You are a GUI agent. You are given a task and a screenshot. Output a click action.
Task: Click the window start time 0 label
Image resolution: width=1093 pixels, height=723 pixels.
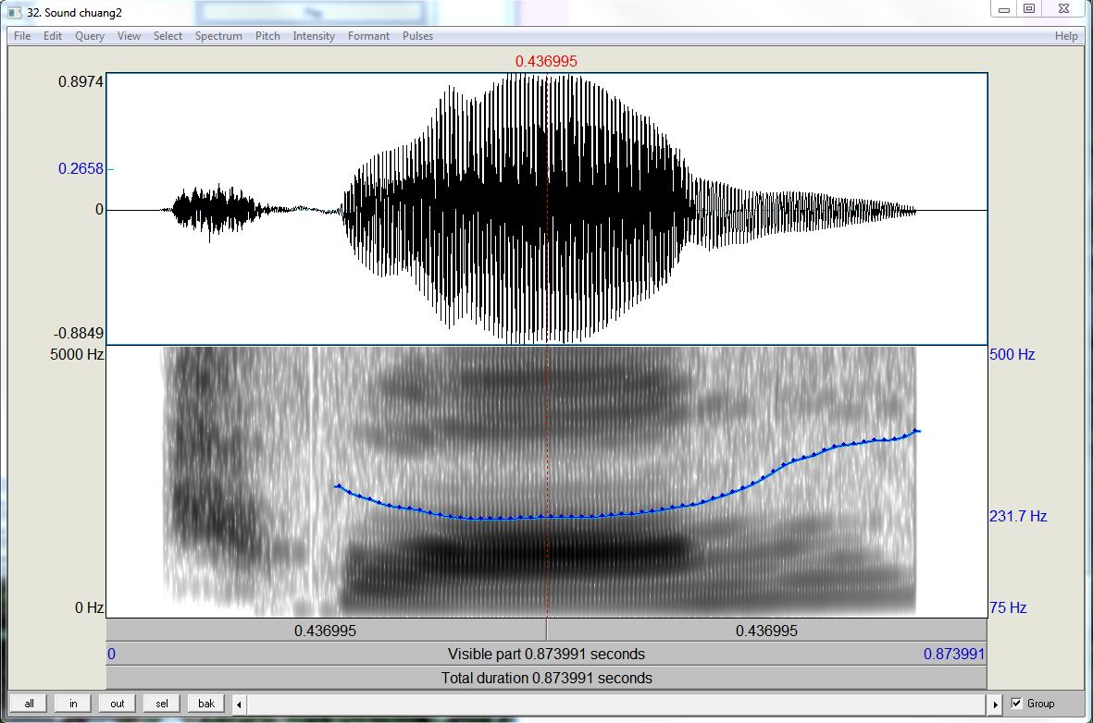(x=112, y=654)
